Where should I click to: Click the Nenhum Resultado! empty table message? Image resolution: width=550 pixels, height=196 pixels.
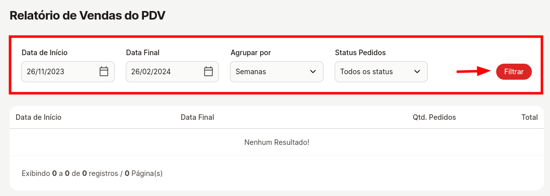277,142
